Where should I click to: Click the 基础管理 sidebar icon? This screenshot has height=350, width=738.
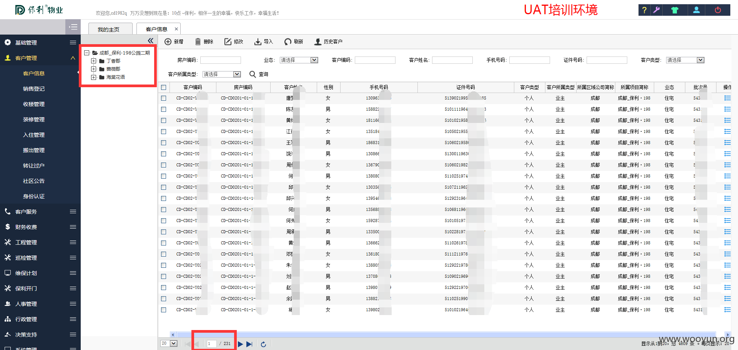(8, 42)
